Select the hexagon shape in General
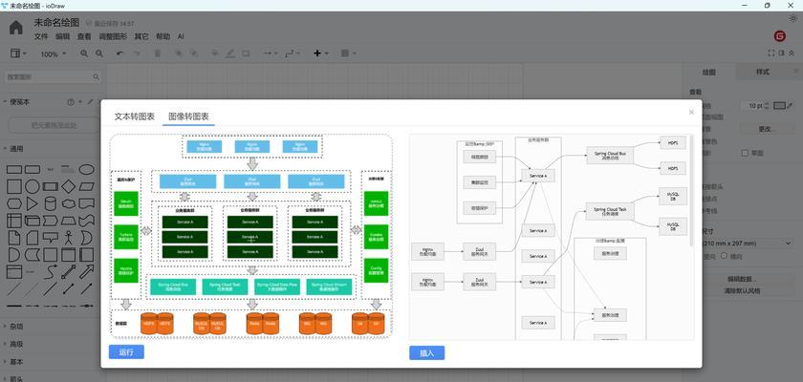The image size is (803, 382). click(14, 204)
